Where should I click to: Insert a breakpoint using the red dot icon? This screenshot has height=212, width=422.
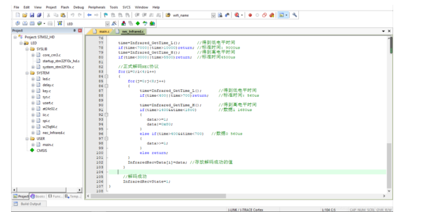tap(250, 15)
